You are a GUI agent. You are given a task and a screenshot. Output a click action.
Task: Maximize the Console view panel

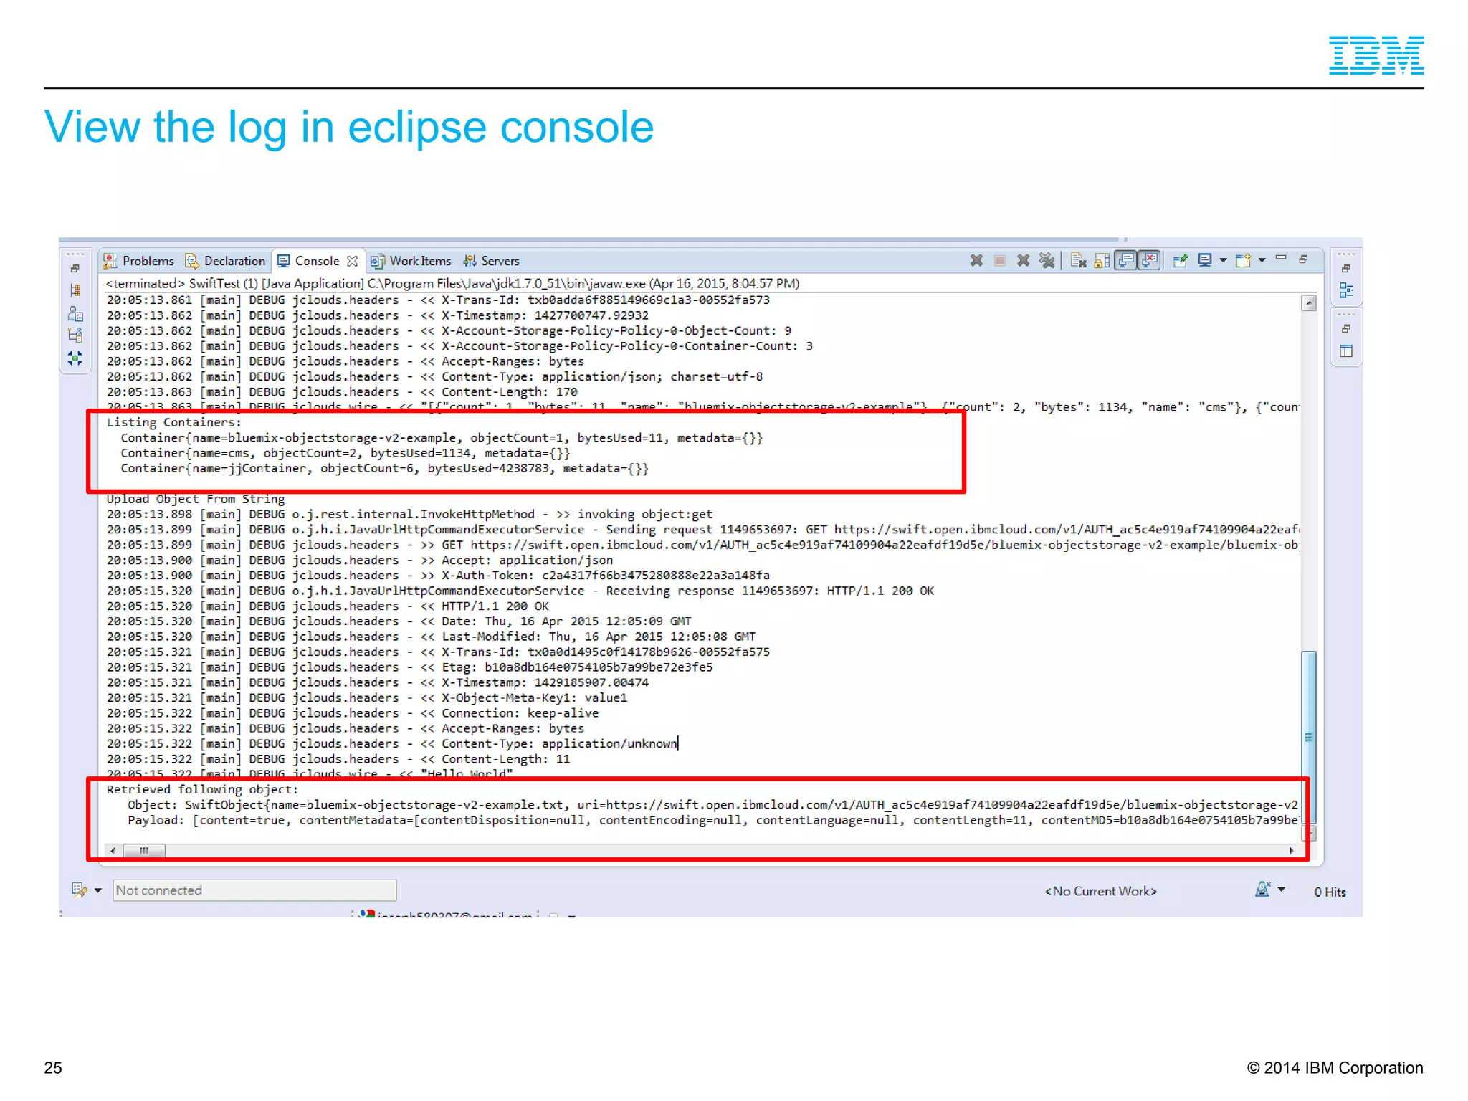[x=1304, y=259]
